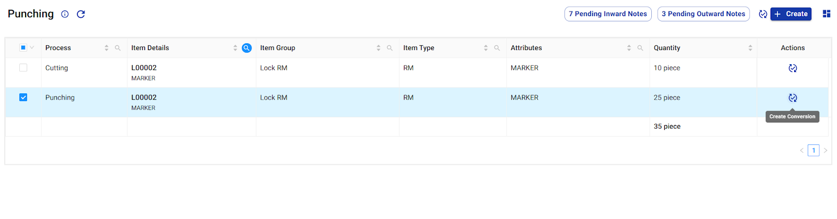Create conversion for the Punching row
837x219 pixels.
coord(793,98)
